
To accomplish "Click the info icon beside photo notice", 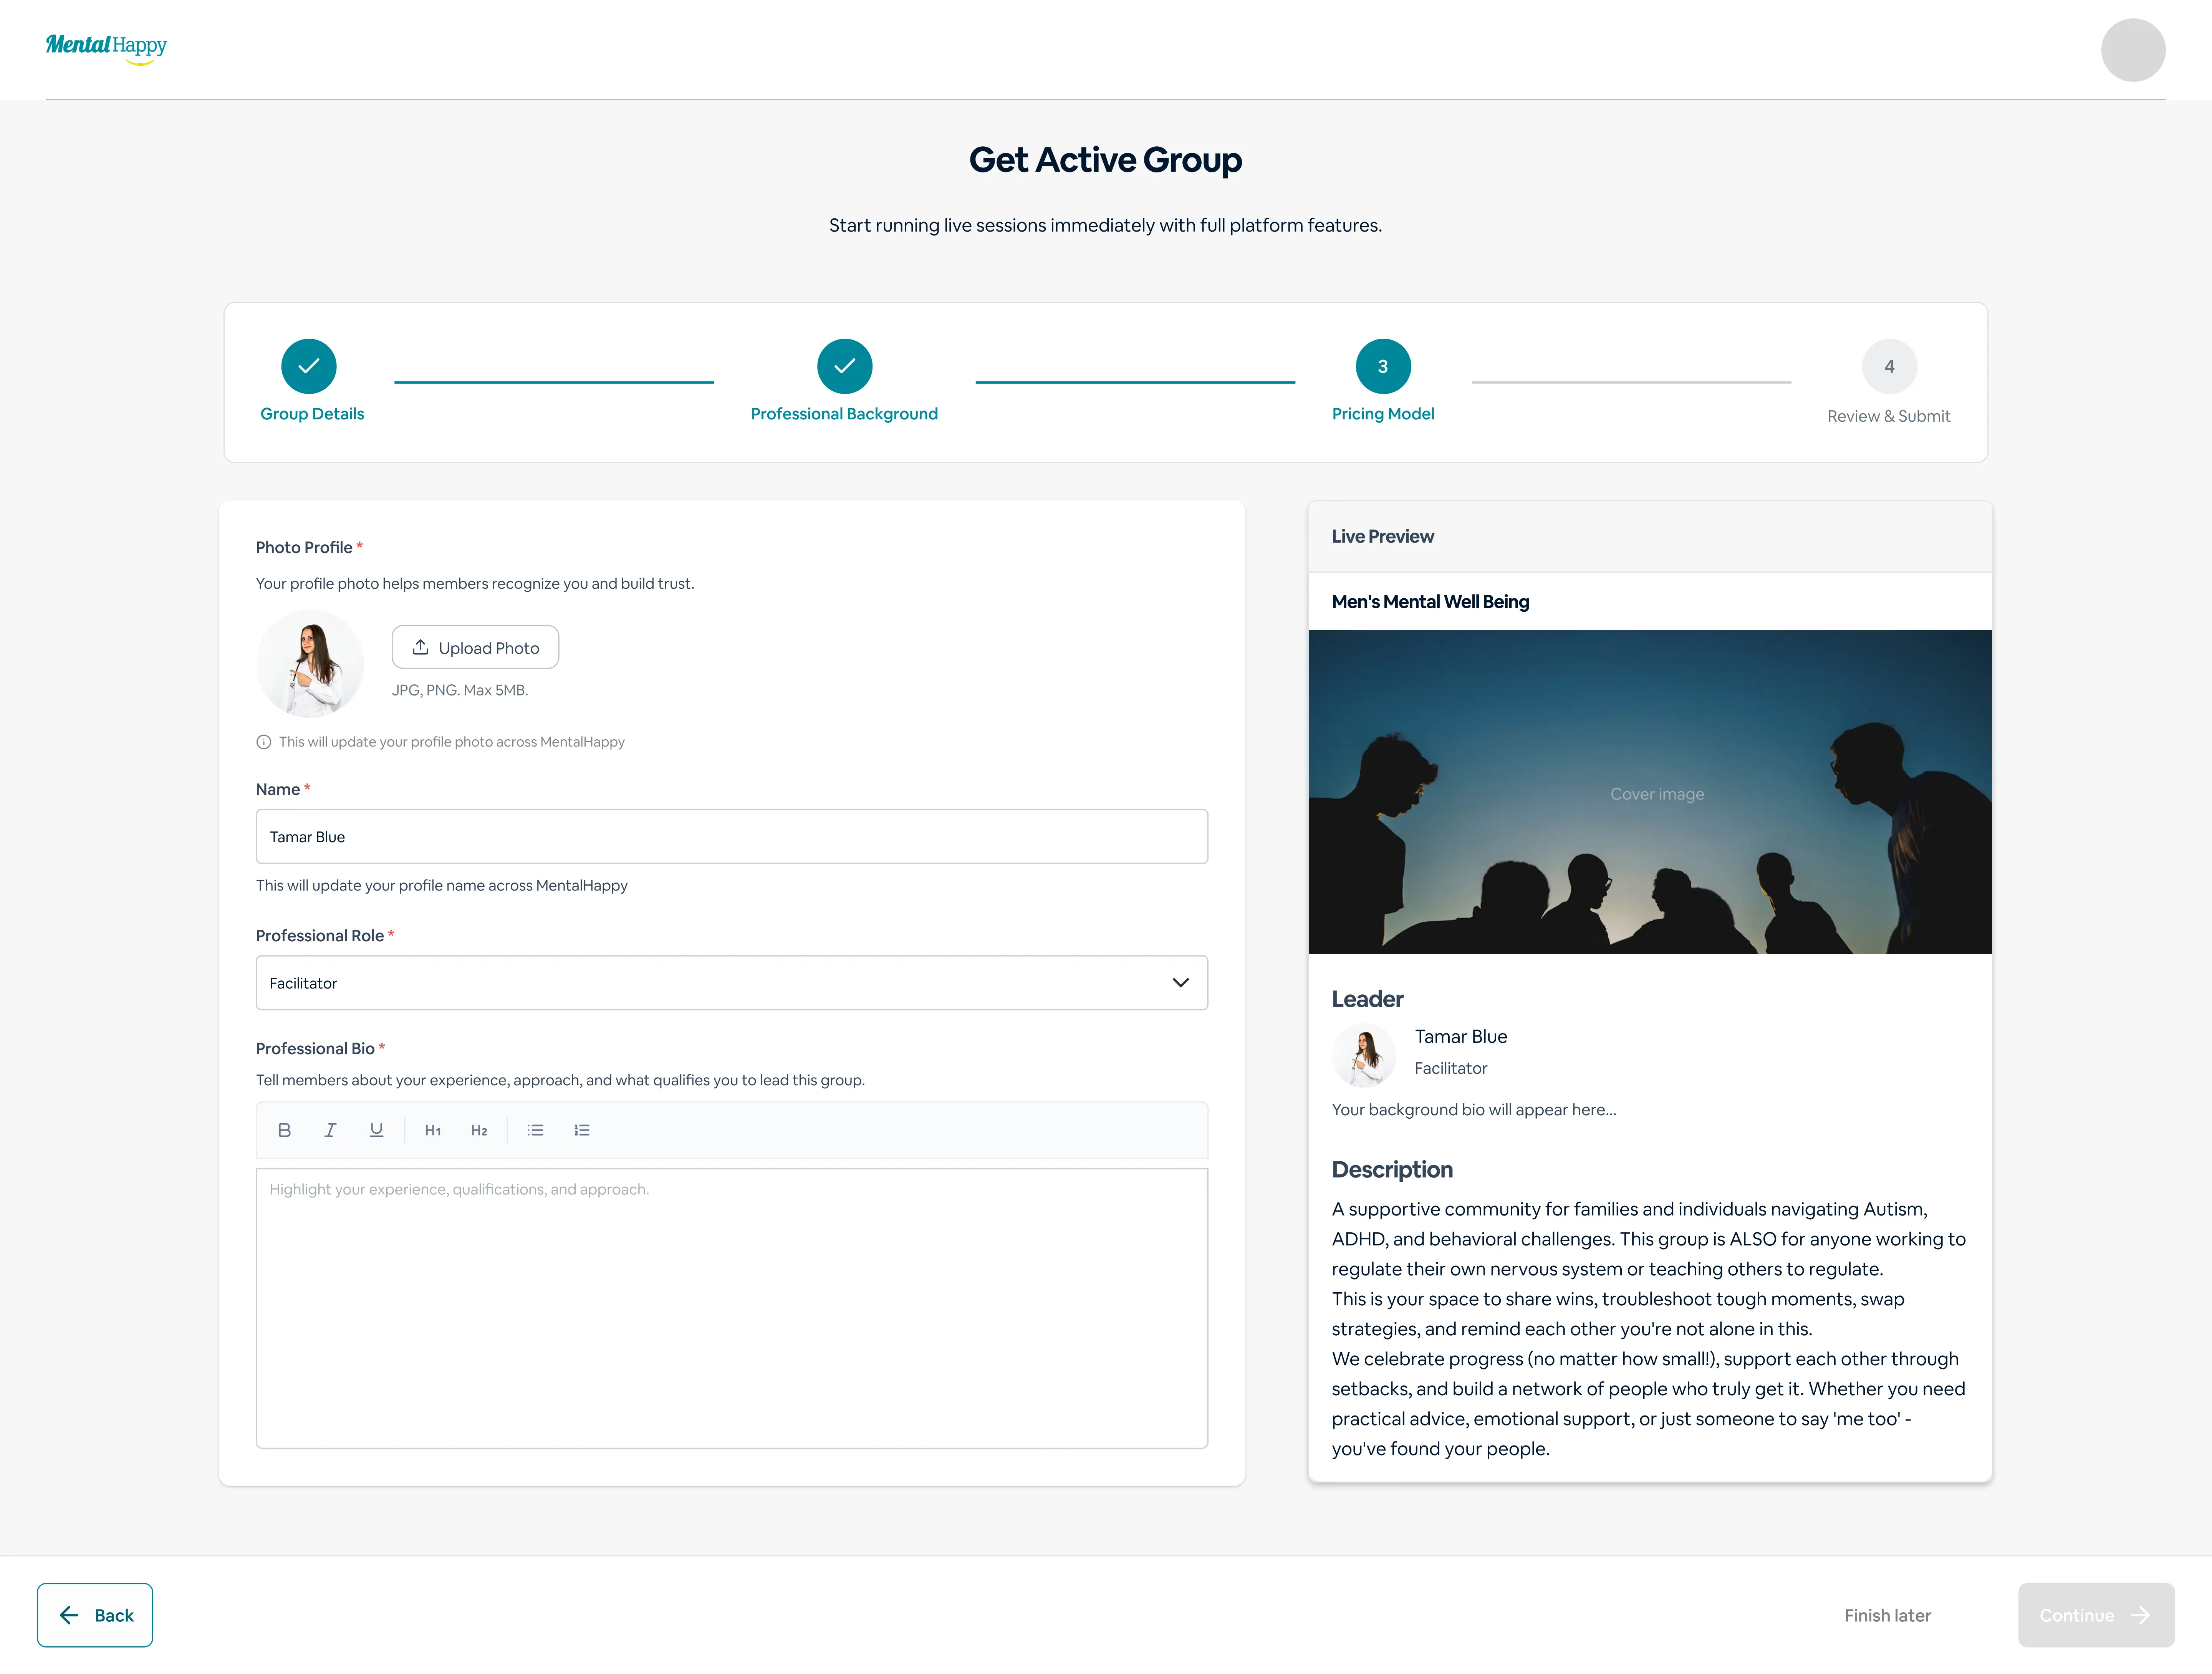I will (264, 742).
